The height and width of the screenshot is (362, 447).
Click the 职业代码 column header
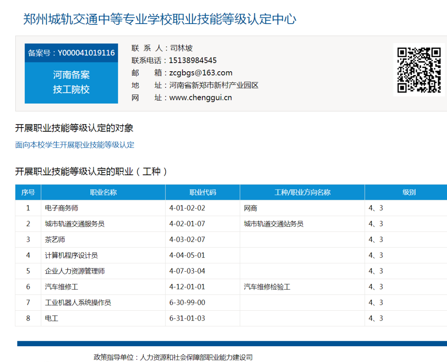click(202, 192)
